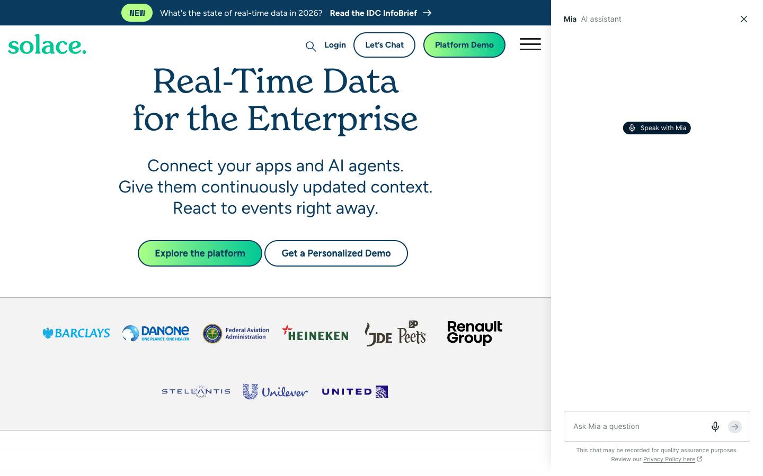Click the microphone icon in chat input
763x476 pixels.
coord(715,427)
